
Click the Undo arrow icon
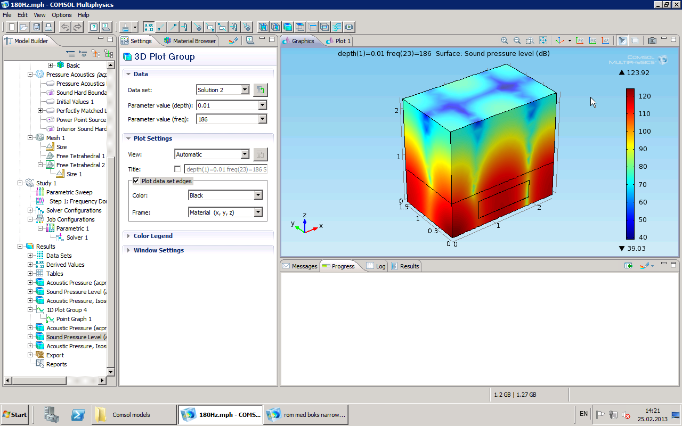pos(65,27)
